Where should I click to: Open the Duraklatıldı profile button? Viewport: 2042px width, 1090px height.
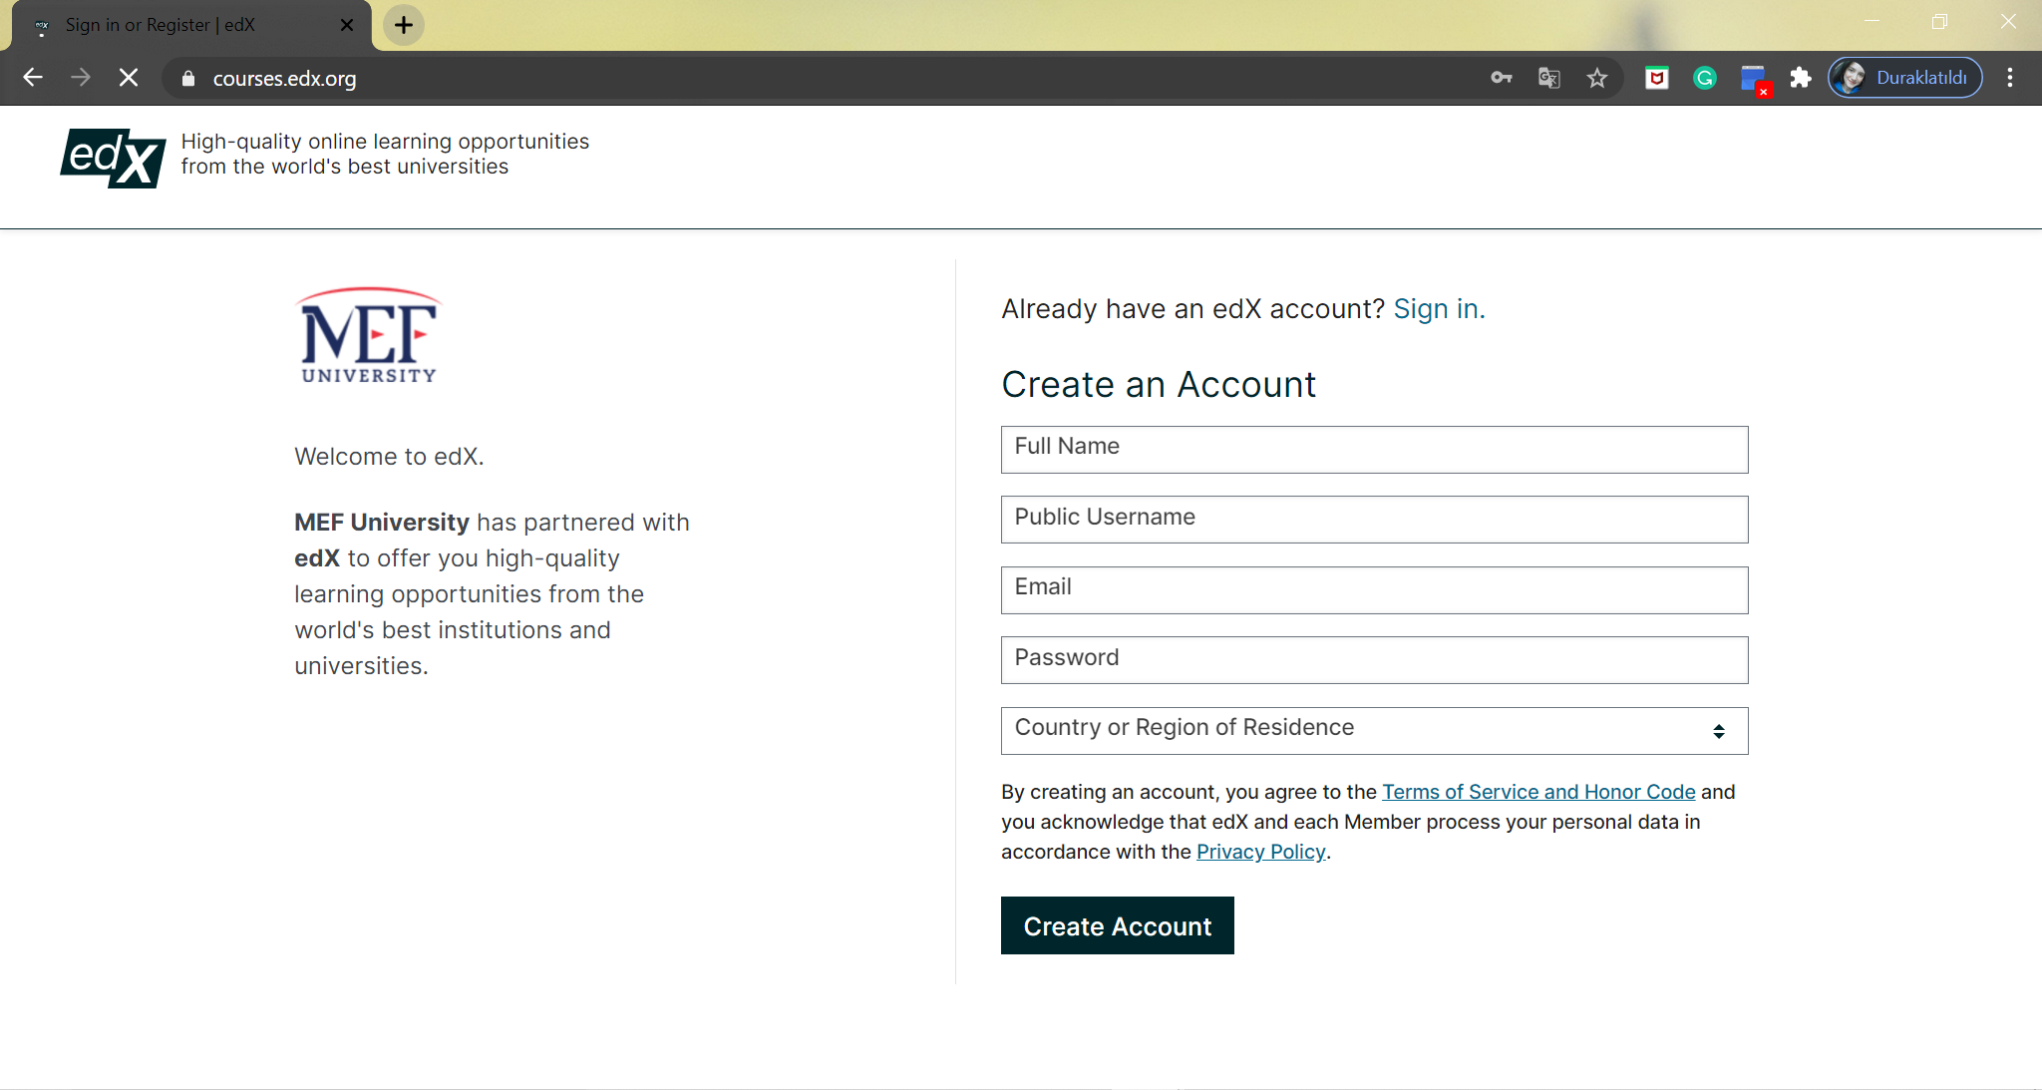click(1904, 78)
